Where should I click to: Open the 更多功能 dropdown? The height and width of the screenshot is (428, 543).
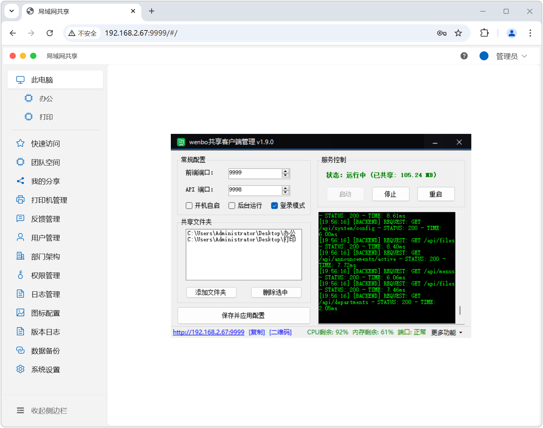tap(447, 332)
